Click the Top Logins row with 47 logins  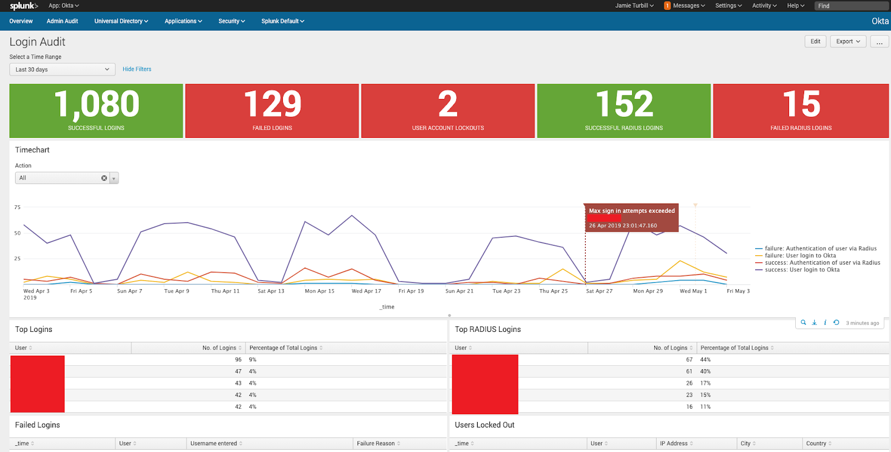pos(228,371)
